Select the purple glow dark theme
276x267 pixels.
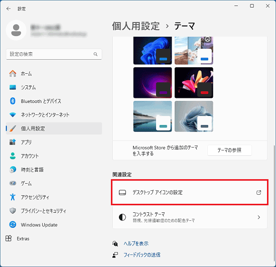(x=153, y=83)
